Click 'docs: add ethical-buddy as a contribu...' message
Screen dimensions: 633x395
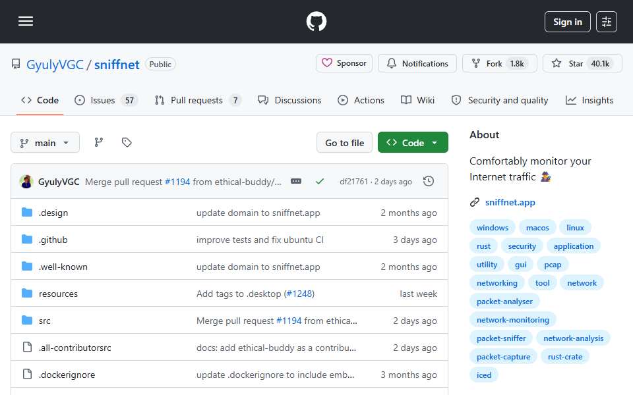[276, 348]
